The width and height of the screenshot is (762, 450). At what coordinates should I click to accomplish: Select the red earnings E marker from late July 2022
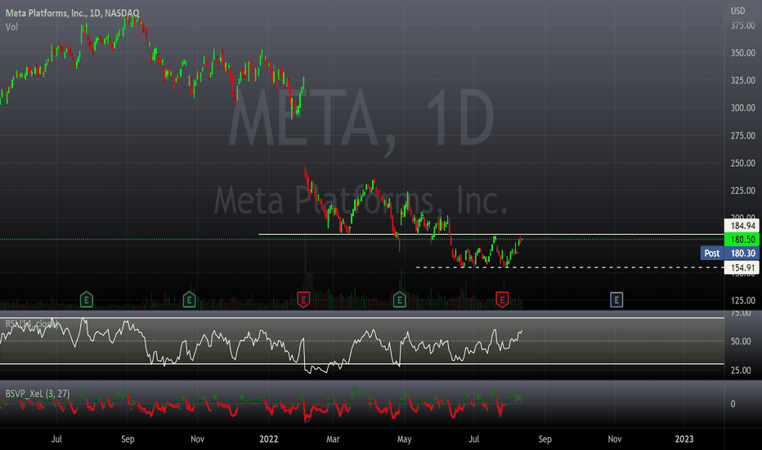(502, 299)
